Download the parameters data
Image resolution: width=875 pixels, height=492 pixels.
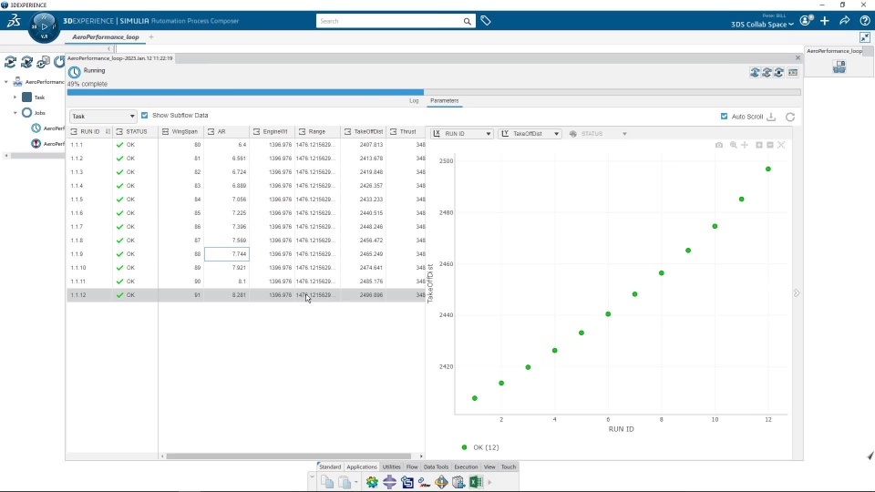point(771,117)
